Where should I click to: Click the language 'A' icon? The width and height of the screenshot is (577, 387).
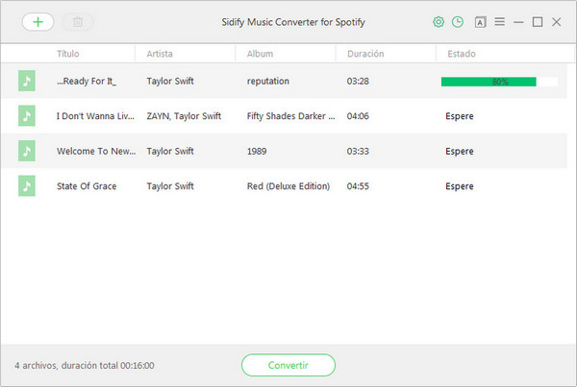point(480,22)
